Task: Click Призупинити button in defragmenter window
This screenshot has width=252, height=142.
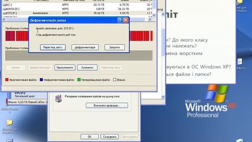Action: coord(65,67)
